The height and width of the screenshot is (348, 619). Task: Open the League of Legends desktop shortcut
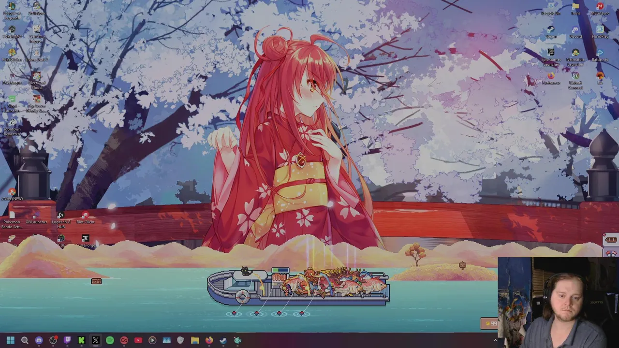12,10
